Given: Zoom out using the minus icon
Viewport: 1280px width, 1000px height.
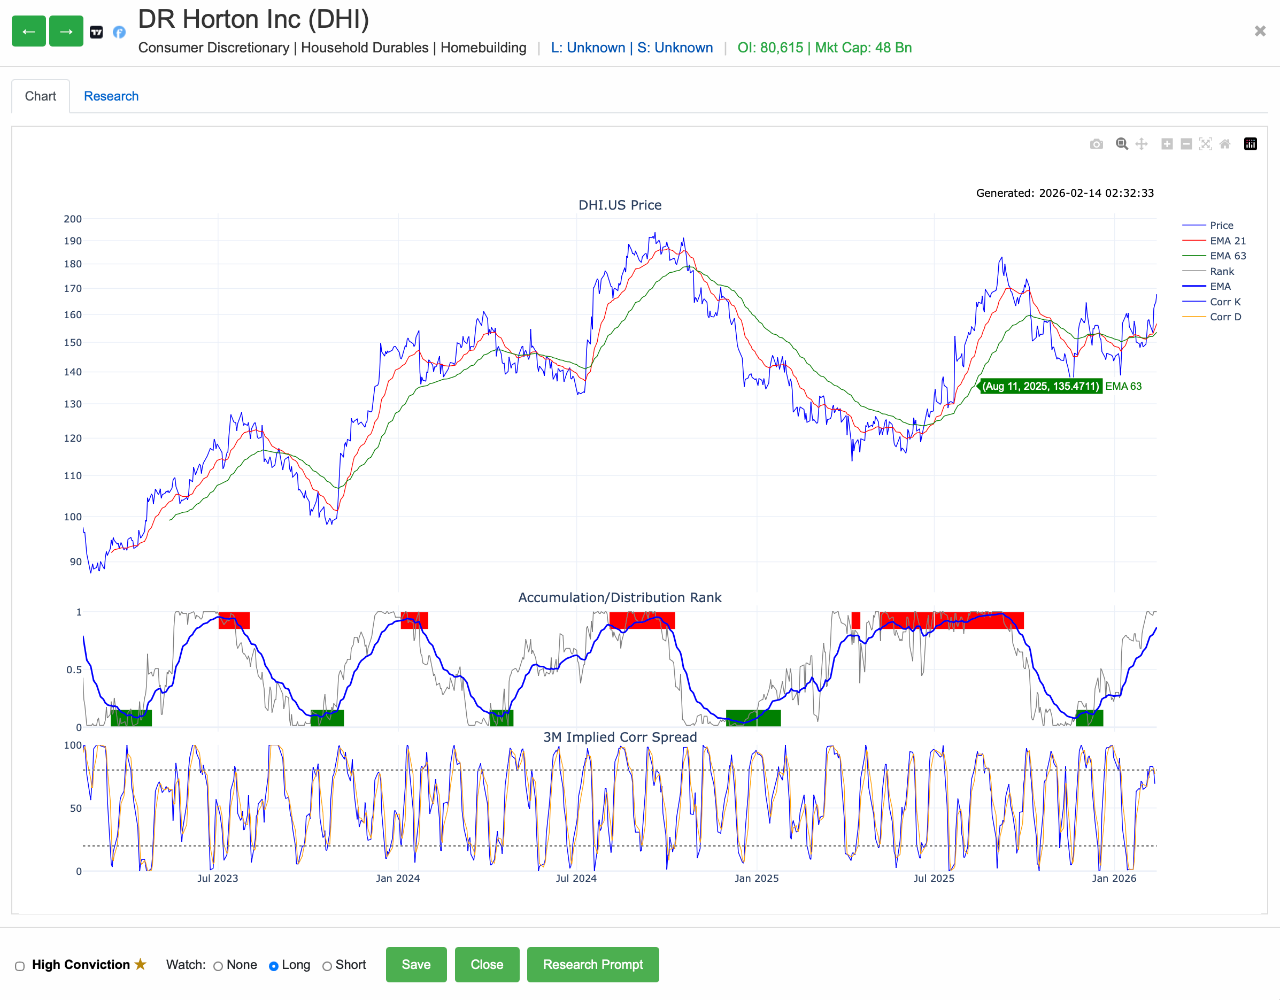Looking at the screenshot, I should [x=1186, y=144].
